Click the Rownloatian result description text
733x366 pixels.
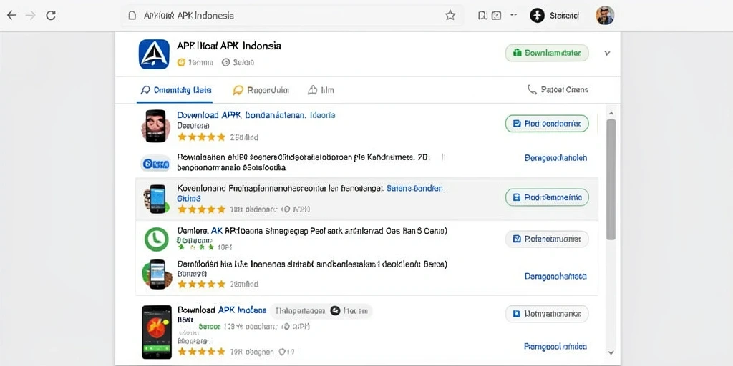click(303, 162)
